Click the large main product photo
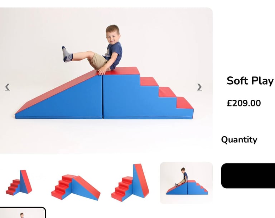The width and height of the screenshot is (275, 218). coord(106,80)
